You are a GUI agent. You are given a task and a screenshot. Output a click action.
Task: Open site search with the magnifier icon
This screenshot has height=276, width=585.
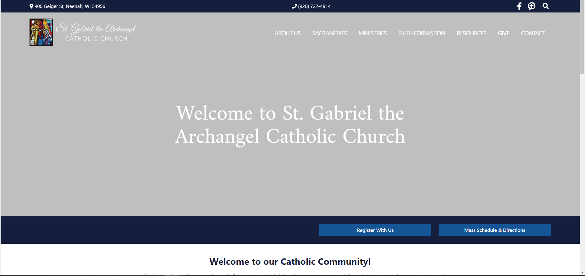click(x=545, y=6)
